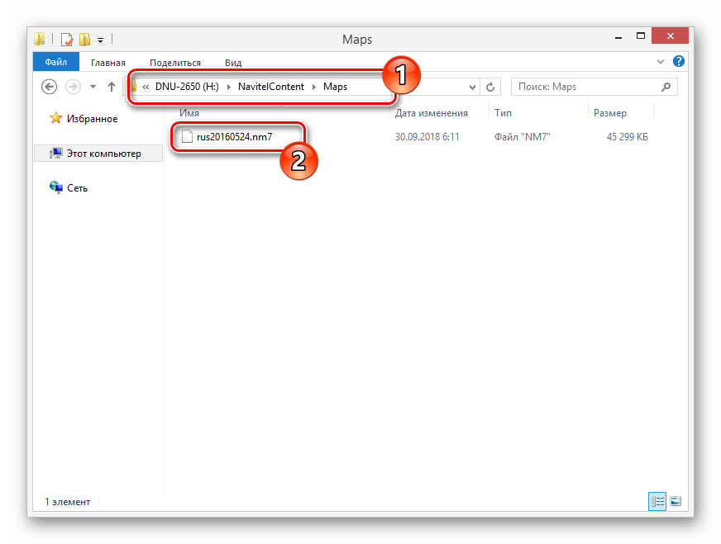Image resolution: width=721 pixels, height=544 pixels.
Task: Select Сеть in the navigation pane
Action: coord(69,187)
